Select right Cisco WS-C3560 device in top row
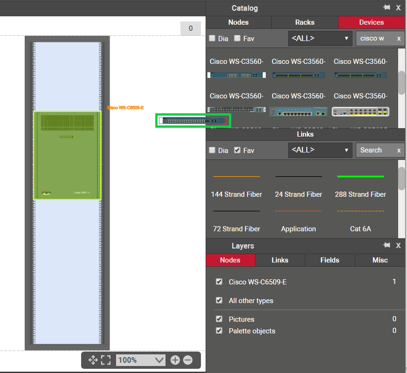The image size is (407, 373). (x=360, y=75)
